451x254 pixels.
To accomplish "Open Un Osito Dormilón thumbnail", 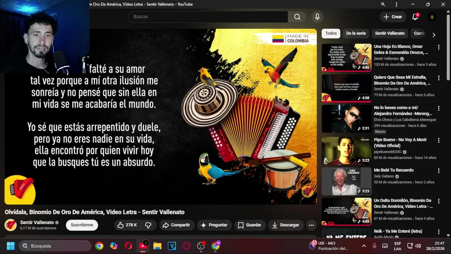I will [346, 212].
